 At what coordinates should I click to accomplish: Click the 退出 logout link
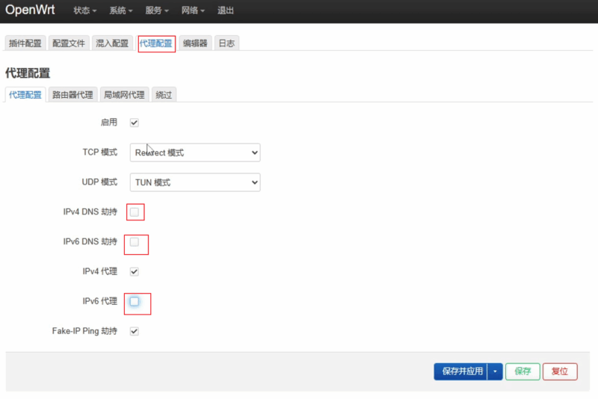pyautogui.click(x=225, y=11)
